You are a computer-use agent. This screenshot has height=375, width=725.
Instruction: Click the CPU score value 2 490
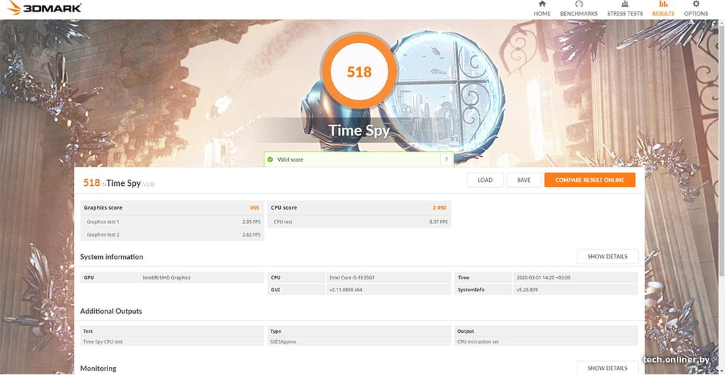click(439, 208)
